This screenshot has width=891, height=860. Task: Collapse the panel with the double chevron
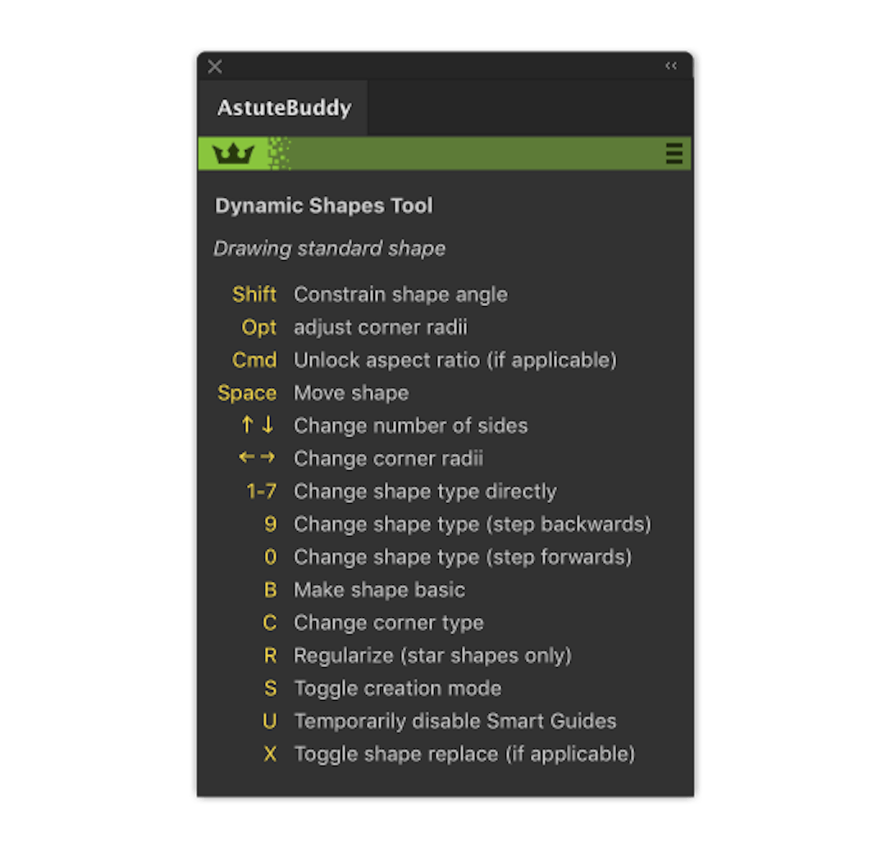pos(670,66)
